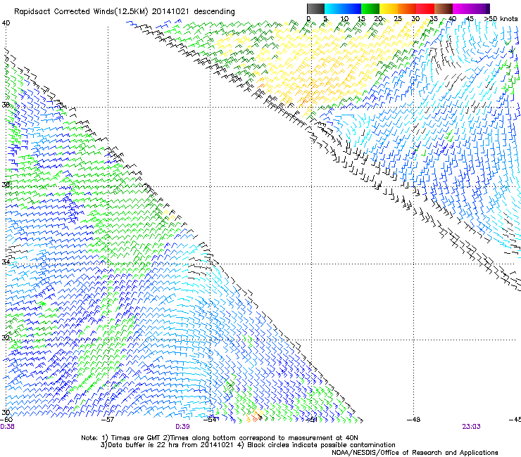Click the cyan-to-blue 5-15 knots legend swatch

[x=343, y=8]
